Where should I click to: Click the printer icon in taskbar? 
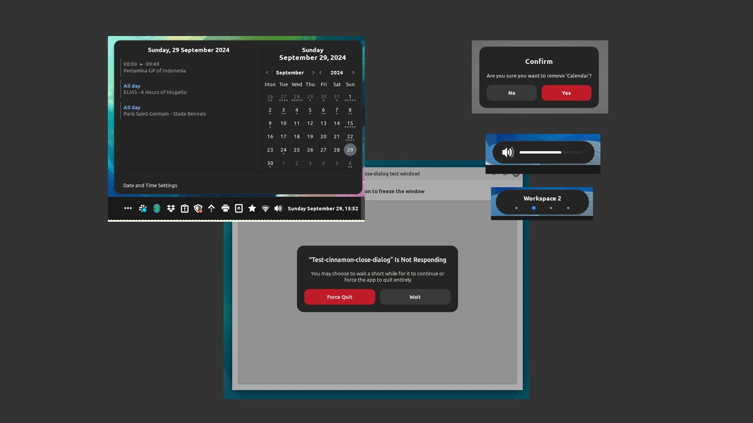[x=224, y=208]
